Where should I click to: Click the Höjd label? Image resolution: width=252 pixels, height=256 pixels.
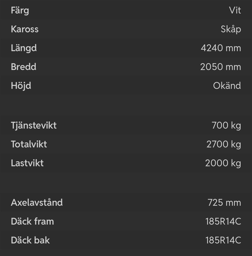[21, 86]
